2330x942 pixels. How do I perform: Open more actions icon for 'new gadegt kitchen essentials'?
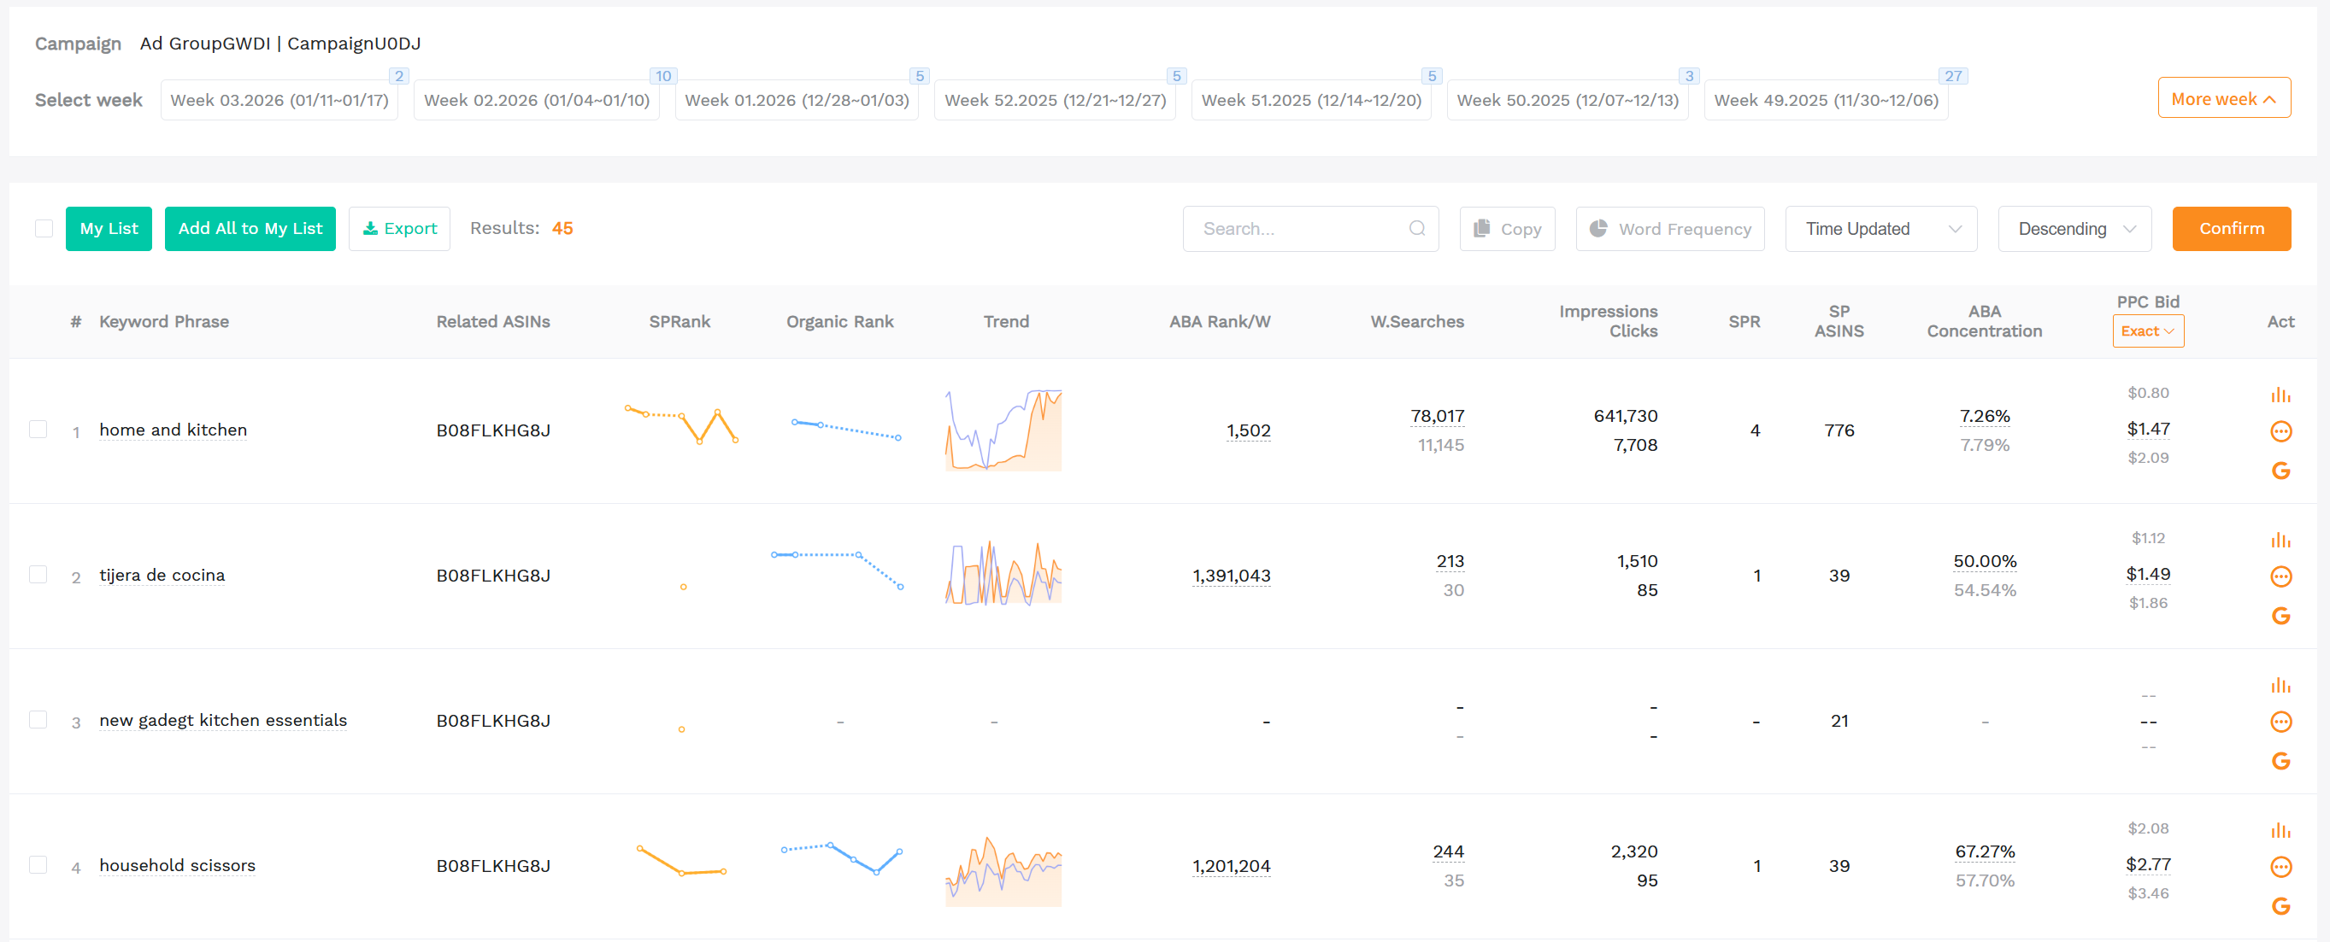point(2280,722)
